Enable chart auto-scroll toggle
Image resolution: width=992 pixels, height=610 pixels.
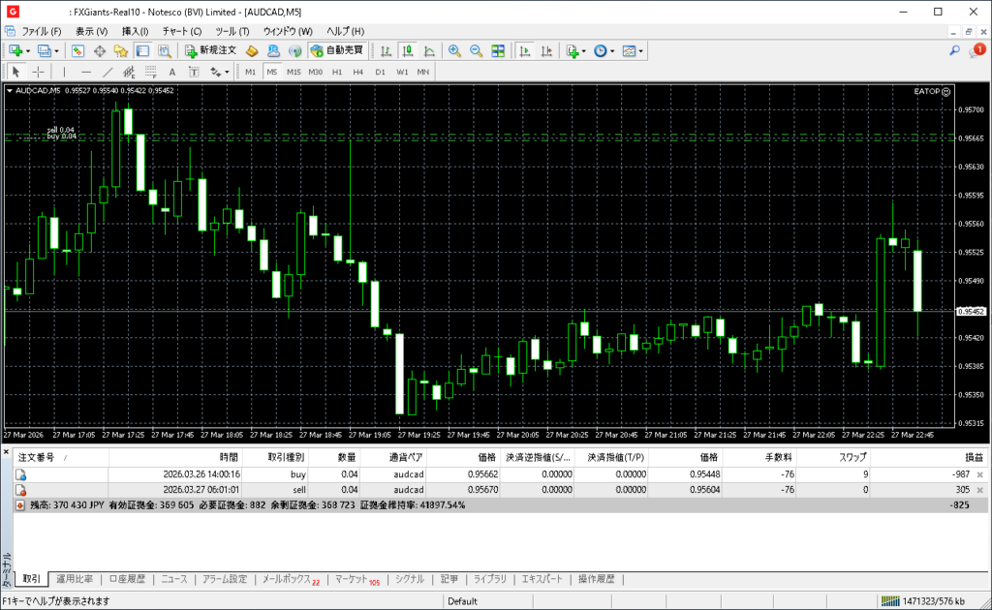(525, 50)
